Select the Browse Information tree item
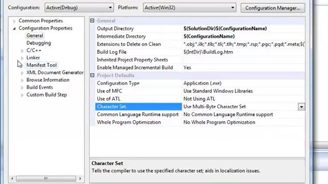This screenshot has width=328, height=184. click(x=48, y=80)
